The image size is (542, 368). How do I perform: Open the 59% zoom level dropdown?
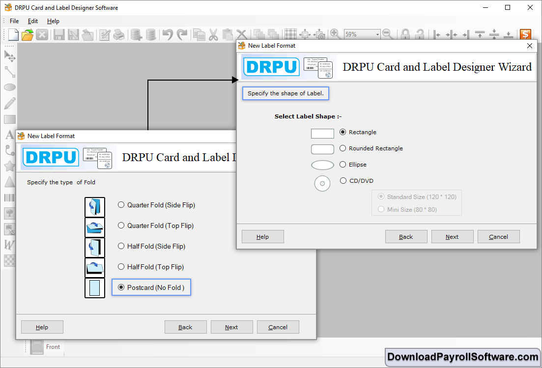tap(377, 34)
